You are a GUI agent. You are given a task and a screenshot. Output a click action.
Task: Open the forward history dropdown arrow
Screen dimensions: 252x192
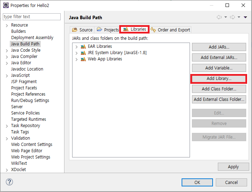239,17
